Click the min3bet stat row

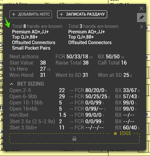coord(74,115)
